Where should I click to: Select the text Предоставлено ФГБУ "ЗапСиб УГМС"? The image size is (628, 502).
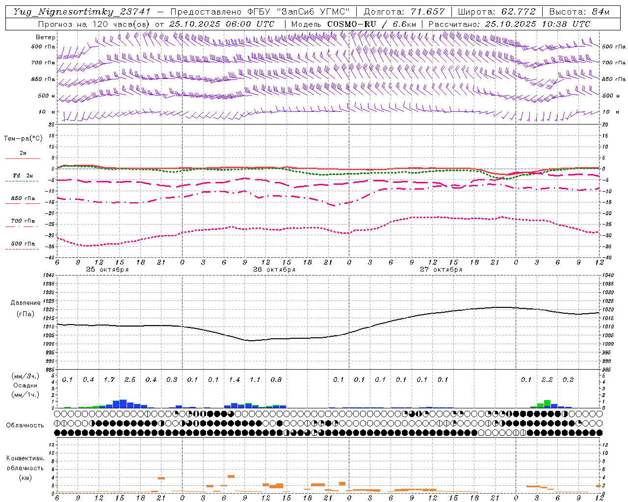[x=260, y=12]
